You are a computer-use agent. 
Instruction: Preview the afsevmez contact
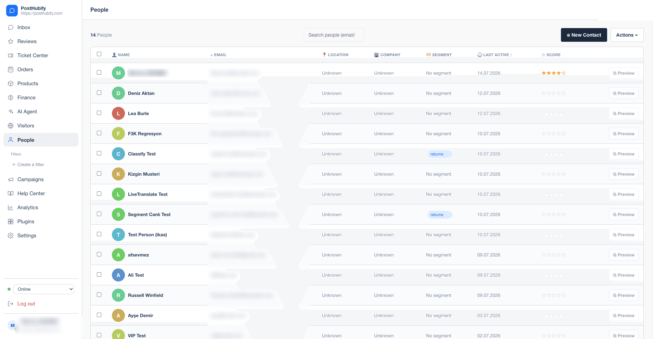pos(624,255)
